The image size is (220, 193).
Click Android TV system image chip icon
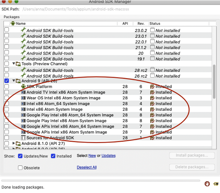[x=23, y=92]
